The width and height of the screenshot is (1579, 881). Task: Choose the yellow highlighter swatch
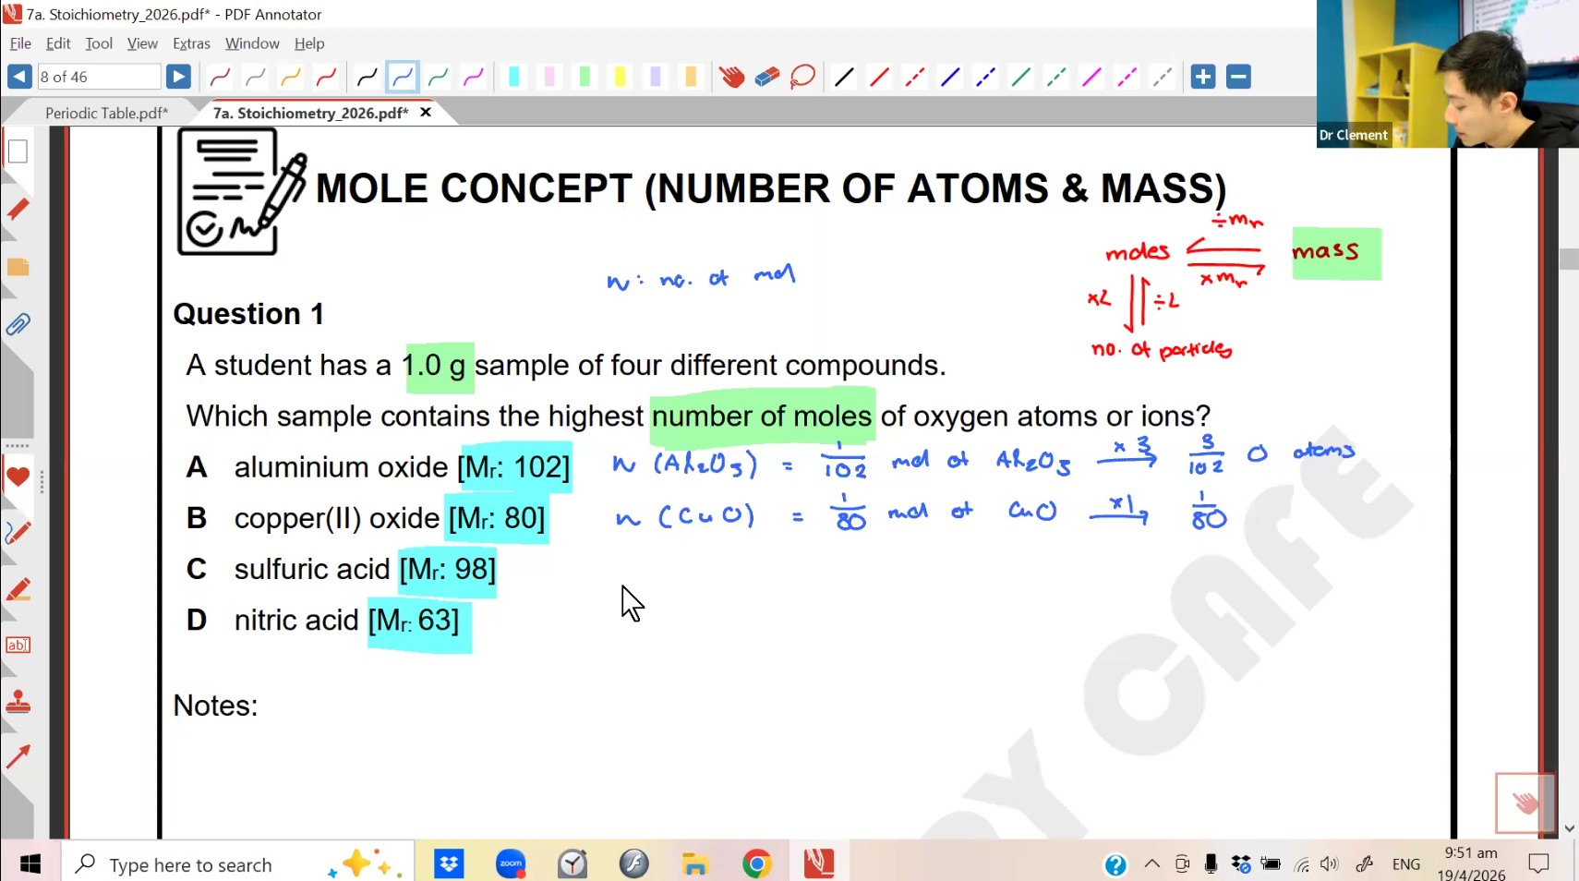(620, 77)
